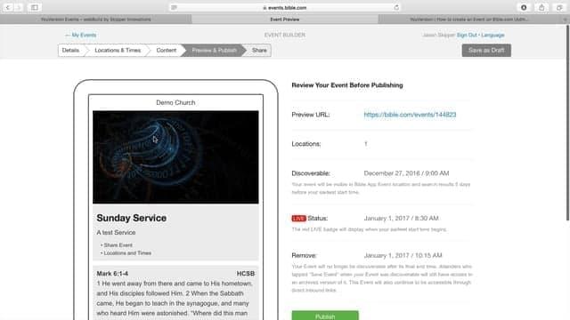Click the January 1, 2017 / 10:15 AM remove time
This screenshot has height=320, width=570.
point(403,255)
